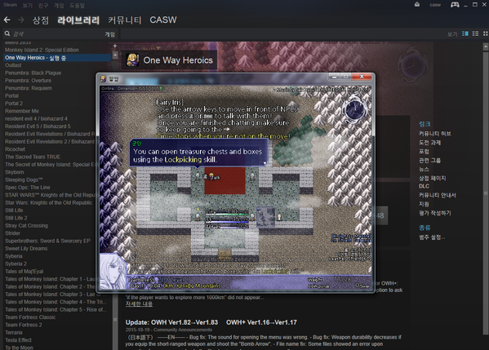Select Tesla Effect in the game list

[x=18, y=340]
